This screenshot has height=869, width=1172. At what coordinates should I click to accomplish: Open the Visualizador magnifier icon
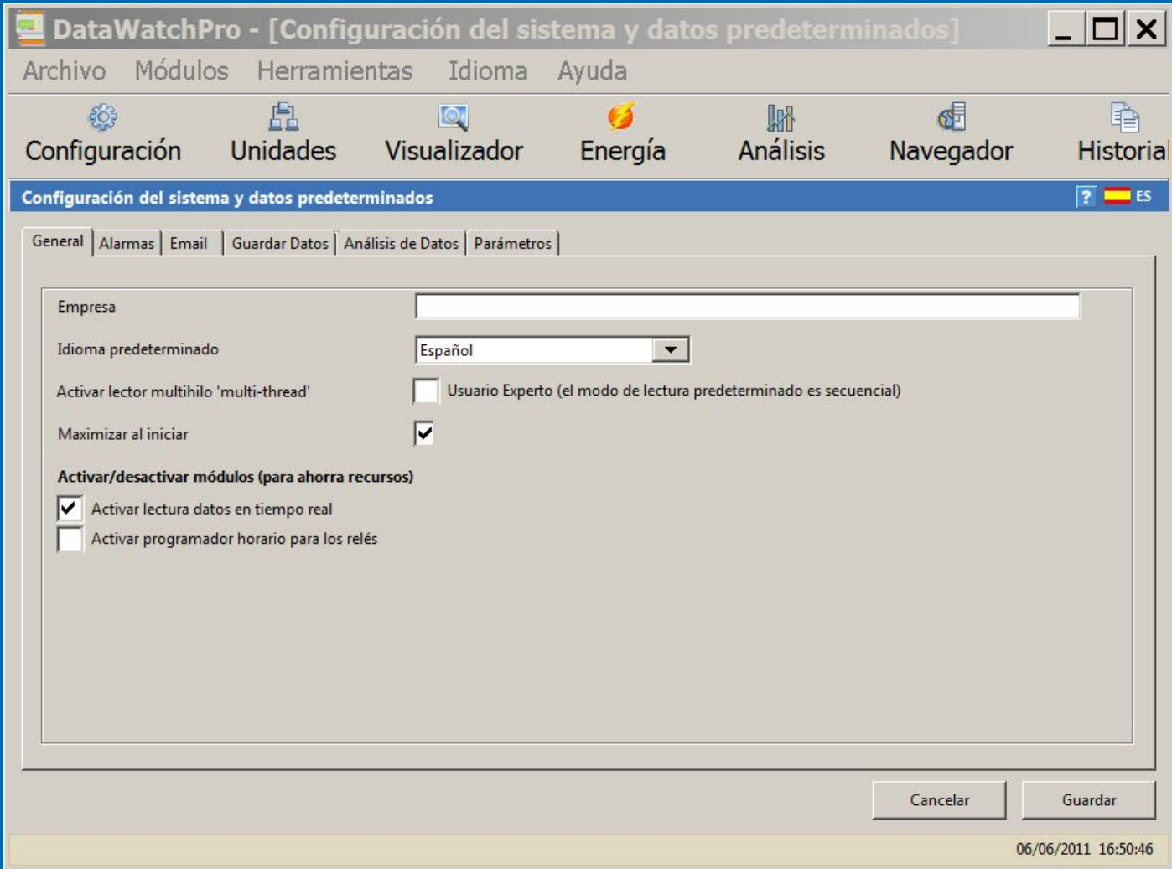tap(454, 117)
